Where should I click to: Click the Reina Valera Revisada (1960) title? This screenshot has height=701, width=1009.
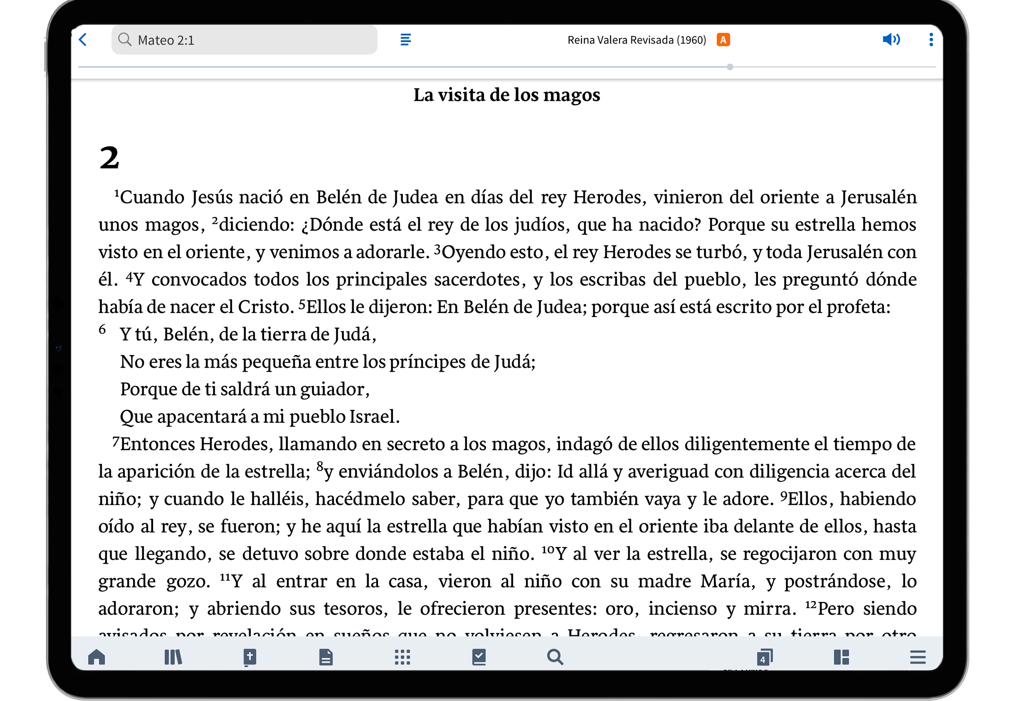click(636, 40)
